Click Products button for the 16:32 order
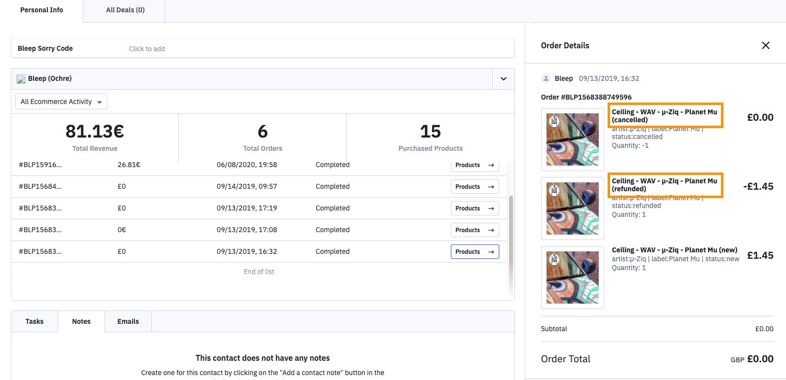This screenshot has width=786, height=380. tap(475, 252)
